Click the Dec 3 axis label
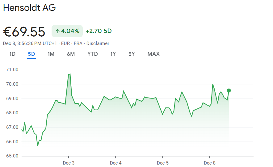 pos(69,163)
